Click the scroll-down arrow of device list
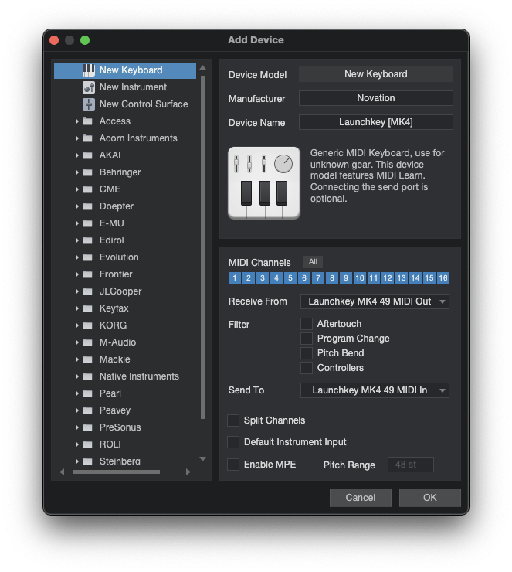This screenshot has width=512, height=572. click(203, 459)
